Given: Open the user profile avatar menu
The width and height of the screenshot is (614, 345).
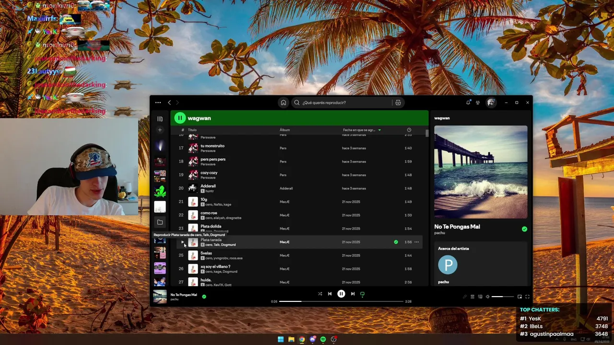Looking at the screenshot, I should coord(491,103).
